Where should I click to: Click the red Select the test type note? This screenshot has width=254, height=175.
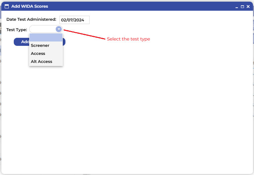click(128, 39)
